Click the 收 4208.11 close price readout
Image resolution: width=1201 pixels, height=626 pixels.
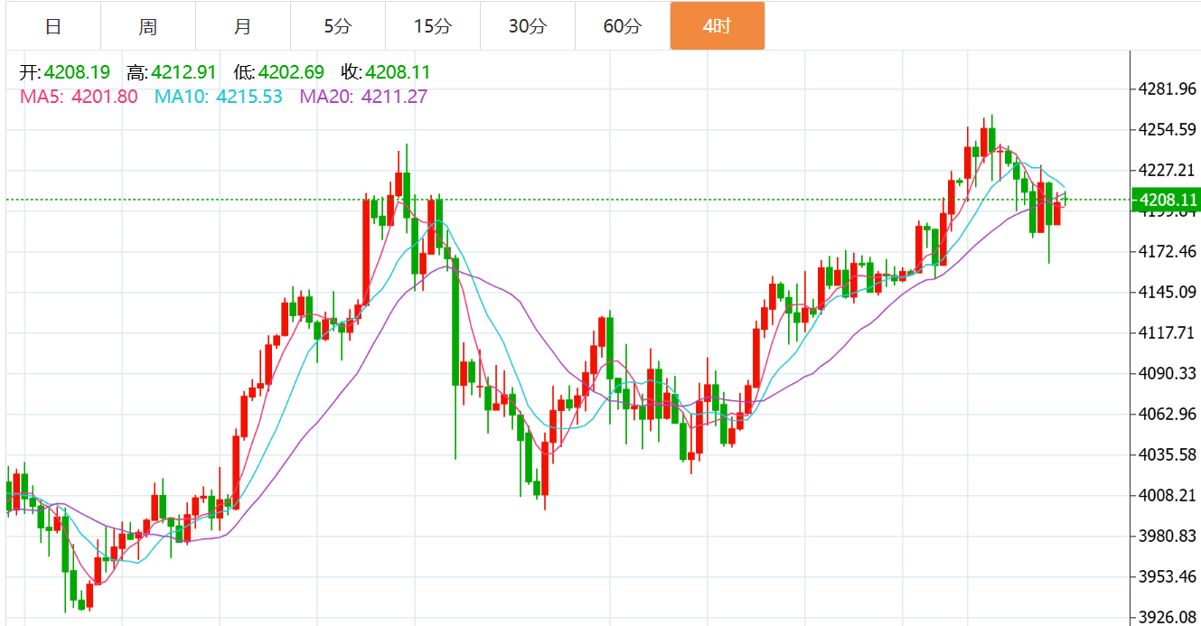[x=386, y=72]
